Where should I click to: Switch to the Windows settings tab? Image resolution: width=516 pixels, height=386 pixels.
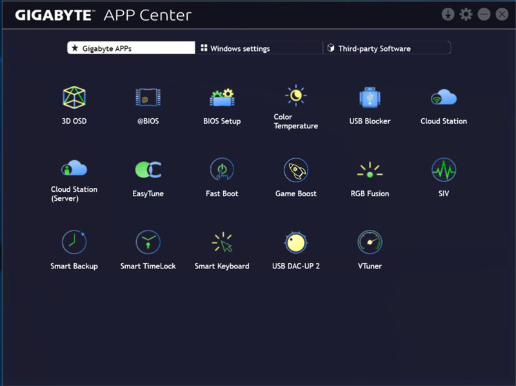259,48
